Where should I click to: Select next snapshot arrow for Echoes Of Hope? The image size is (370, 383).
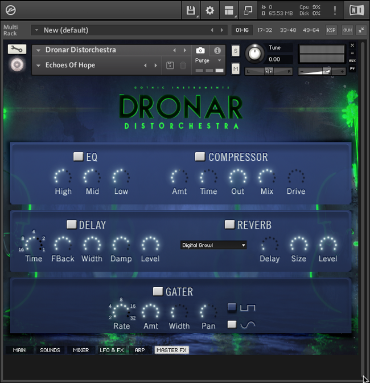pos(155,66)
